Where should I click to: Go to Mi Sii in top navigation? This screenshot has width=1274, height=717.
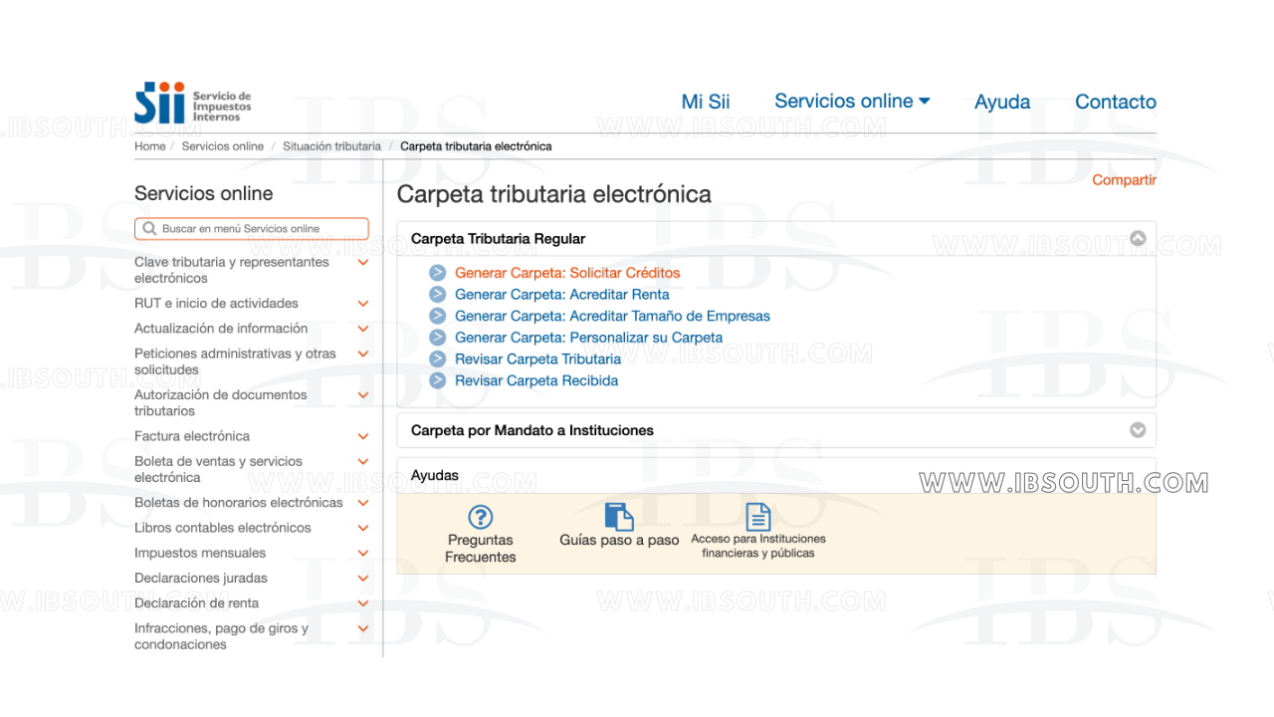tap(706, 102)
